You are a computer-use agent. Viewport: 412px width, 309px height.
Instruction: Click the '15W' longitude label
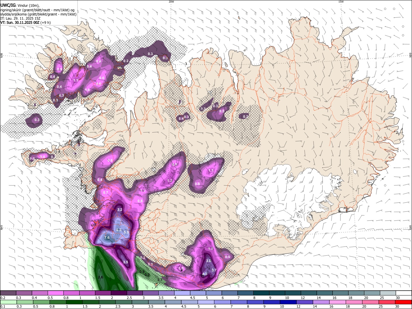tap(341, 2)
